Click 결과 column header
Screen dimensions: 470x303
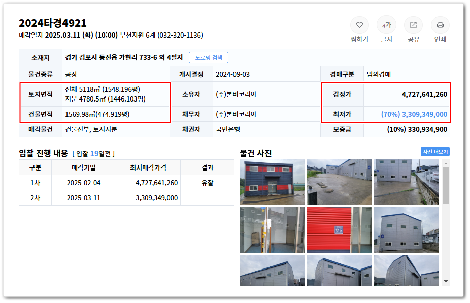207,167
